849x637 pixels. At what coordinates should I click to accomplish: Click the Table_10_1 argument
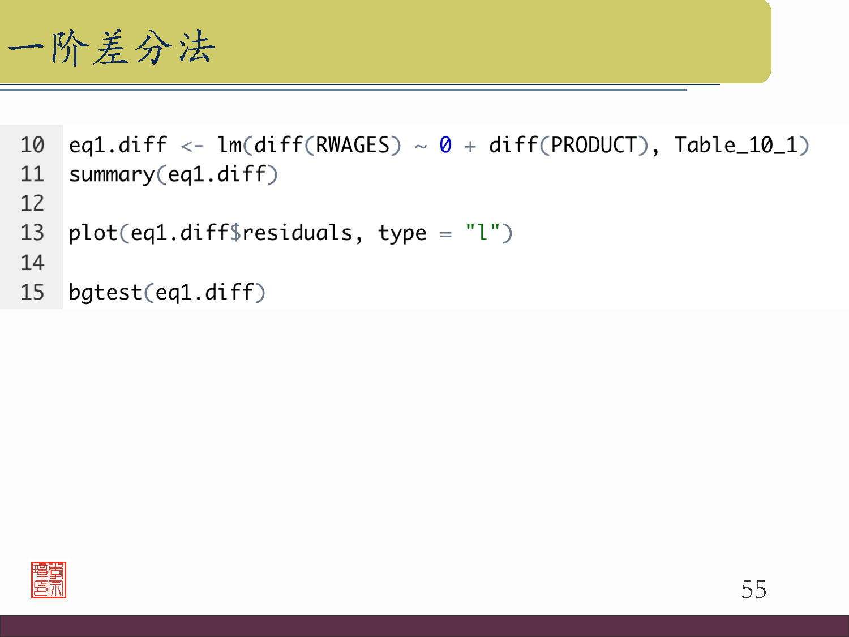735,146
